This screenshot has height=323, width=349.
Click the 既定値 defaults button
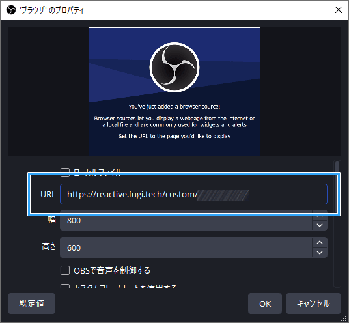[x=32, y=303]
